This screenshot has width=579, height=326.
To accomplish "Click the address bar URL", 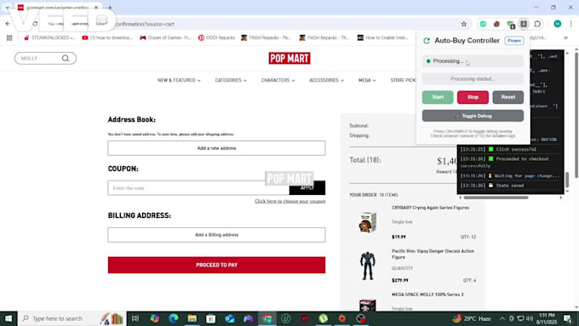I will (144, 24).
